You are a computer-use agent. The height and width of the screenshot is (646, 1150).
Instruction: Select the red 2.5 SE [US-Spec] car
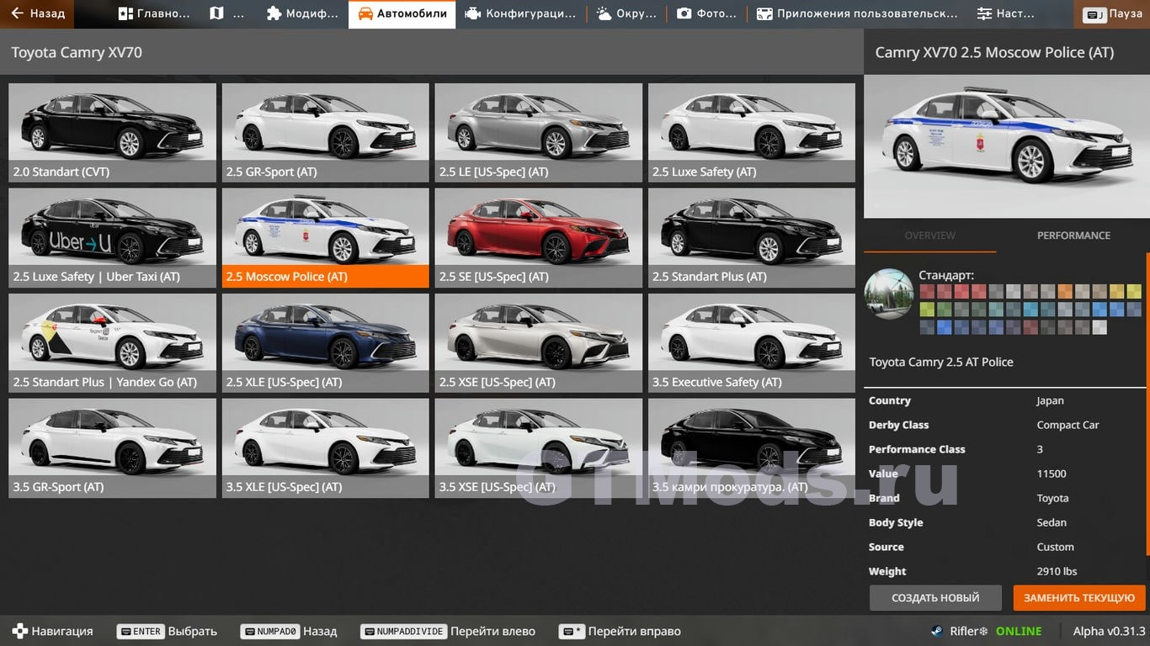tap(538, 237)
